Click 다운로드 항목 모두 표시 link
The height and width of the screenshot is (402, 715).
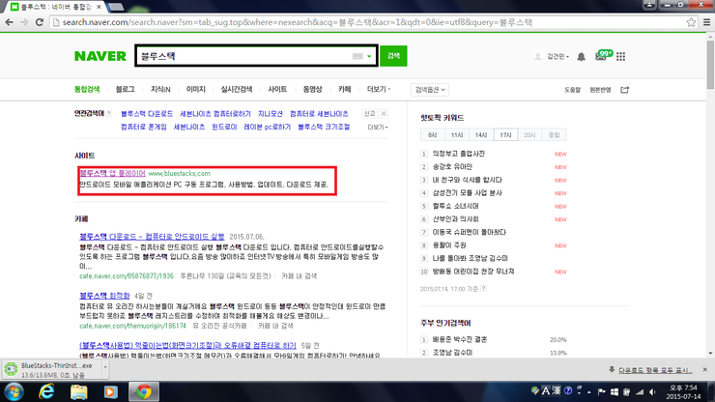click(655, 370)
